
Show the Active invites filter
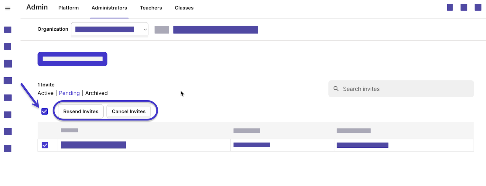(45, 93)
